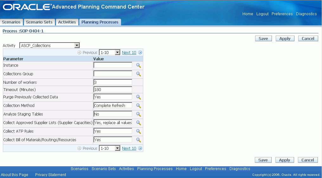Screen dimensions: 322x178
Task: Open the Analyze Staging Tables lookup icon
Action: click(138, 114)
